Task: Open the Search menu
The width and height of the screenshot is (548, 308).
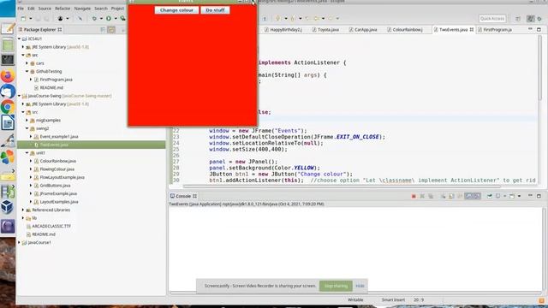Action: [x=101, y=9]
